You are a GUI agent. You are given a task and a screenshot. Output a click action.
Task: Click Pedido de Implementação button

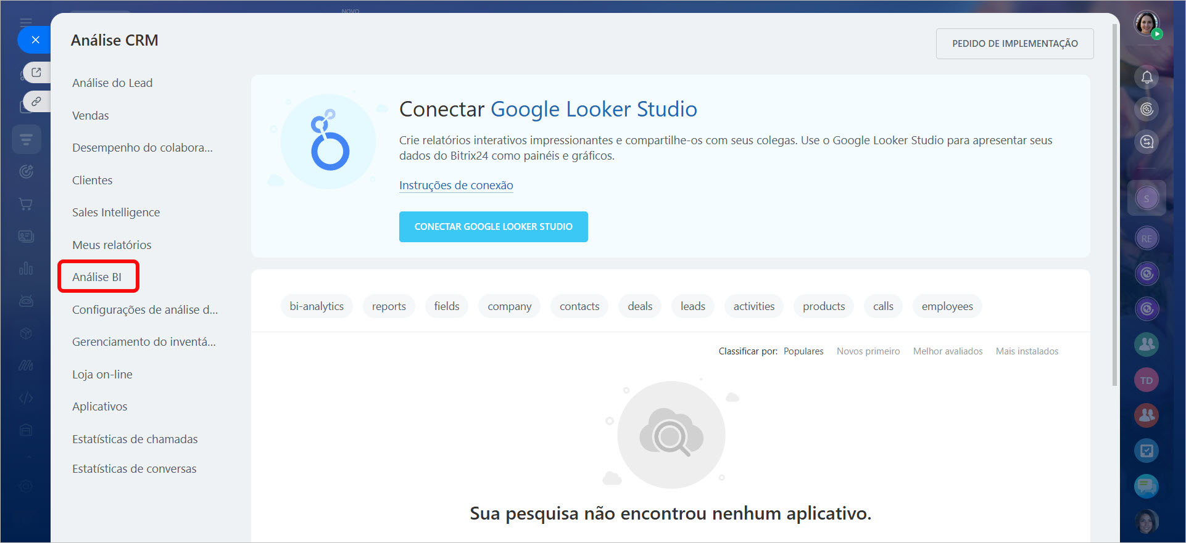click(1014, 44)
